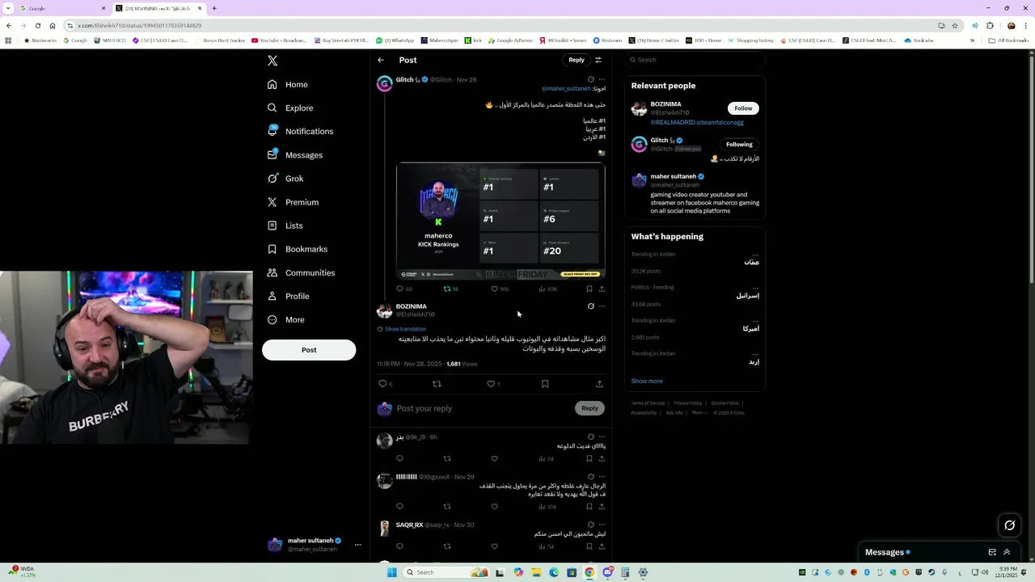
Task: Click the Reply button in post header
Action: 576,60
